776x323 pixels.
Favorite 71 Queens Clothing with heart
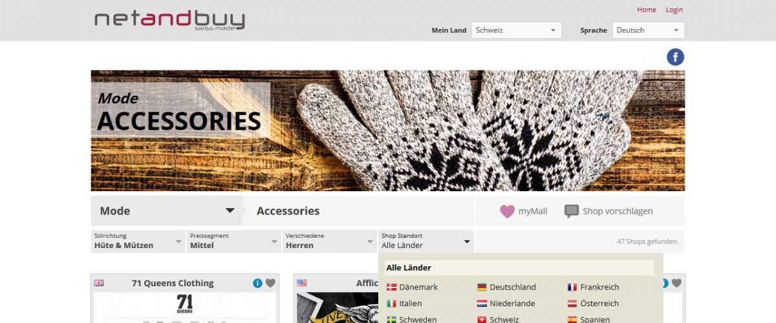click(270, 283)
